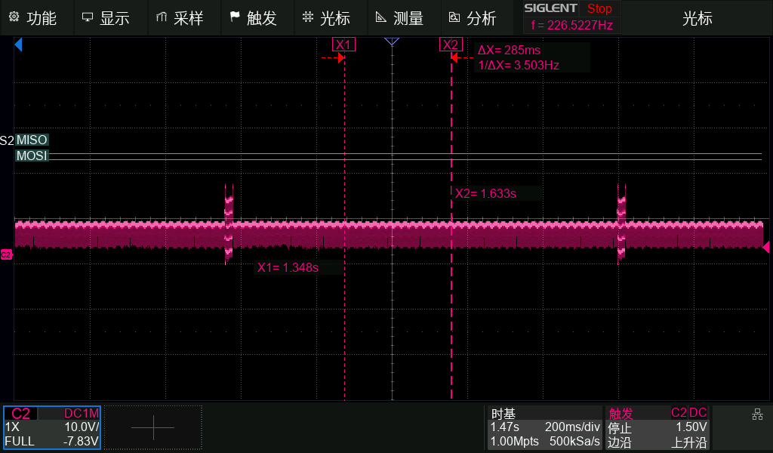Click the trigger level arrow on right edge
The image size is (773, 453).
point(766,247)
